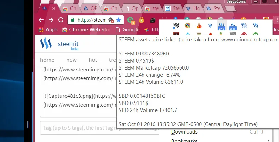Focus the 'Tag (up to 5 tags)' field
Image resolution: width=279 pixels, height=142 pixels.
[99, 128]
